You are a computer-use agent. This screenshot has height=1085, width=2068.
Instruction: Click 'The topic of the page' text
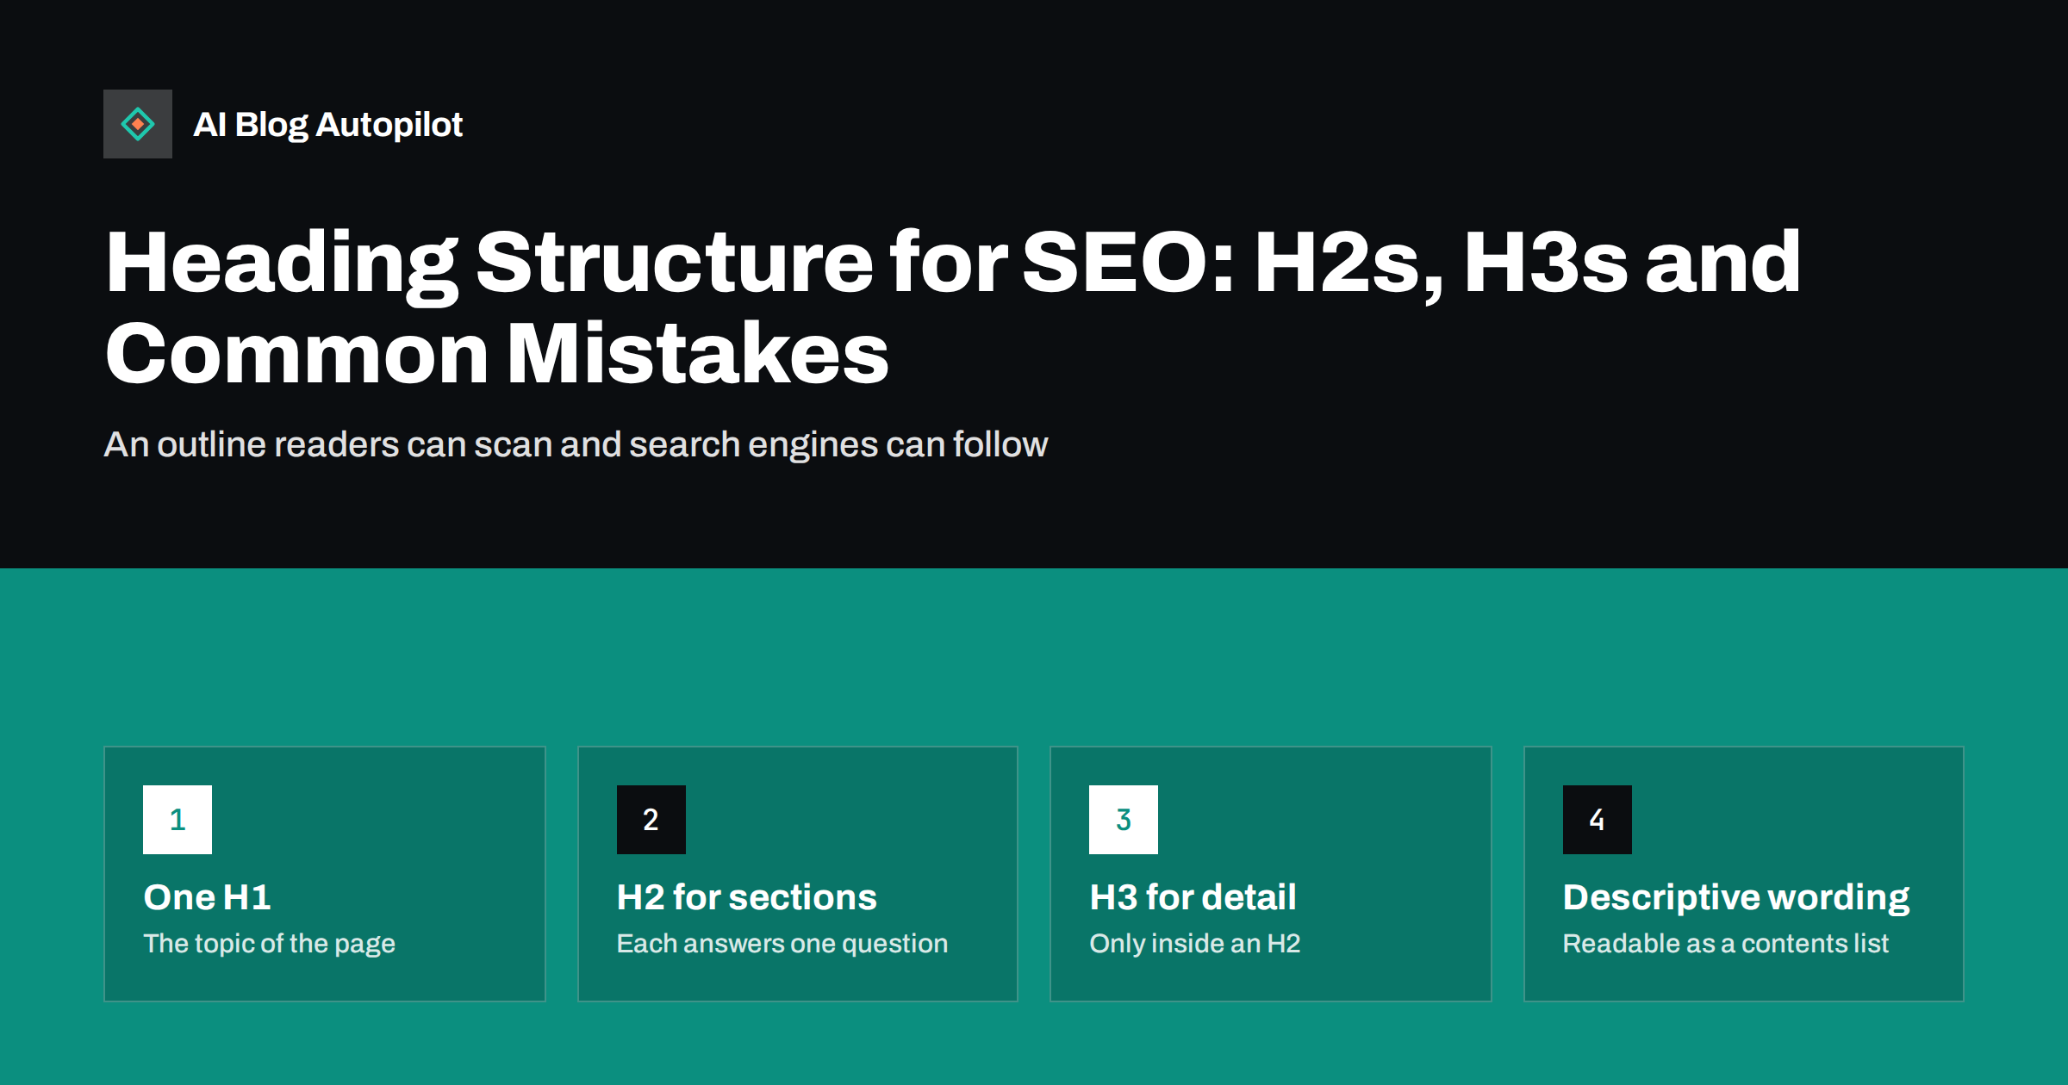pos(269,944)
